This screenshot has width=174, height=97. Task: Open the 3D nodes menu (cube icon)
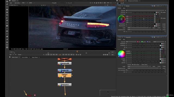point(7,26)
